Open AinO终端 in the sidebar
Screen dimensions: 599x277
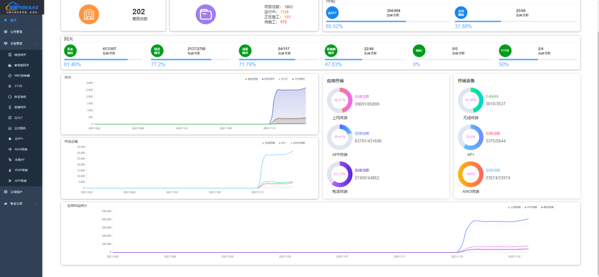tap(22, 149)
